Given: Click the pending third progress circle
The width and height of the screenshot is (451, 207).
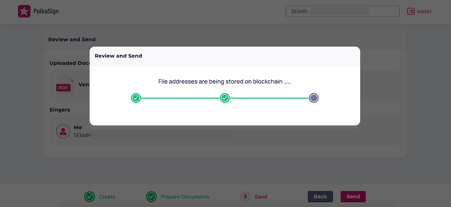Looking at the screenshot, I should [x=314, y=98].
